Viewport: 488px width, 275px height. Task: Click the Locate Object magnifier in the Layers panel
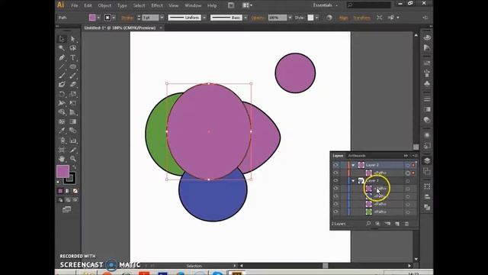tap(368, 224)
